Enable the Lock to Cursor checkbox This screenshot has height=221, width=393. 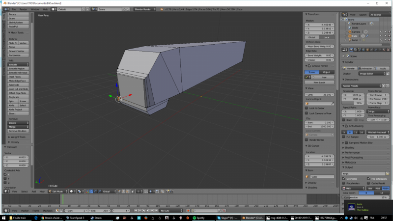pyautogui.click(x=307, y=108)
